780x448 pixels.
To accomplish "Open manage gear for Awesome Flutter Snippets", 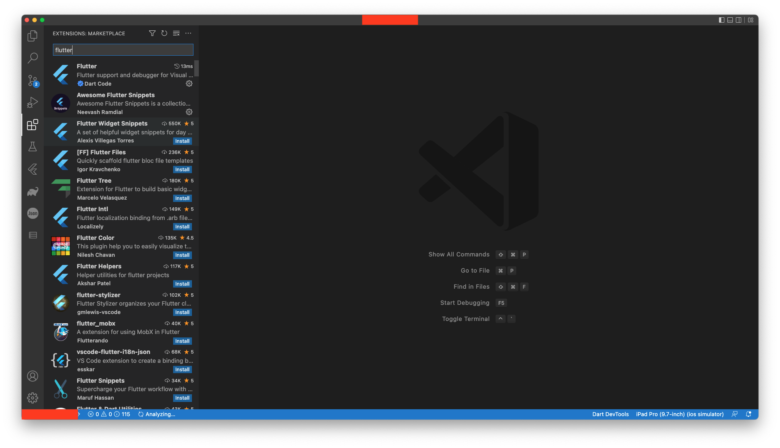I will (x=189, y=112).
